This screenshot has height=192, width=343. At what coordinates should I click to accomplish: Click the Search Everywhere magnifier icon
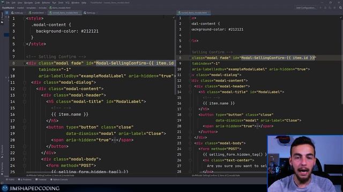click(340, 7)
